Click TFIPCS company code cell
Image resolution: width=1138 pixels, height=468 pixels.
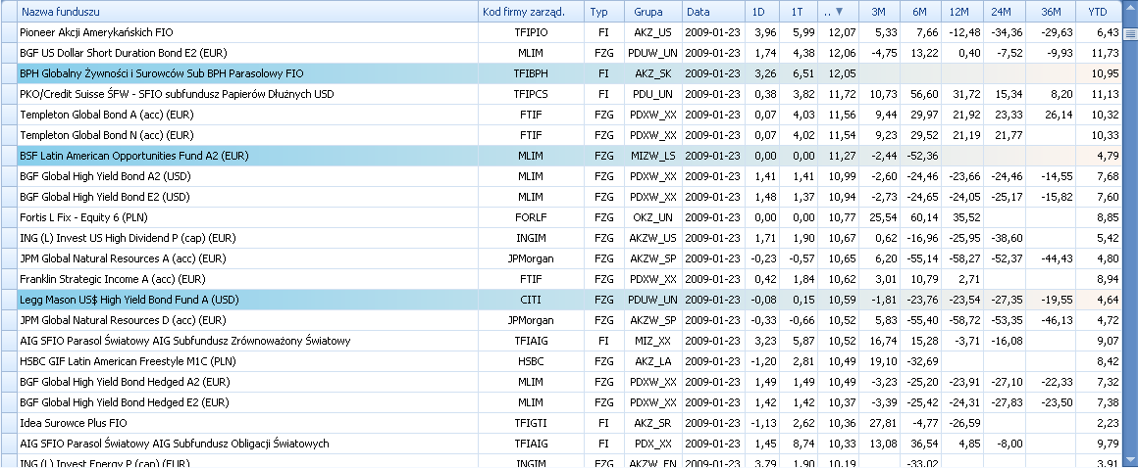tap(532, 94)
